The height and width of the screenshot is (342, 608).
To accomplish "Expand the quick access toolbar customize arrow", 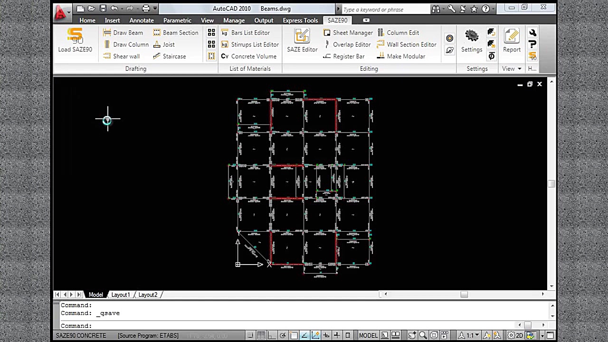I will [x=155, y=9].
